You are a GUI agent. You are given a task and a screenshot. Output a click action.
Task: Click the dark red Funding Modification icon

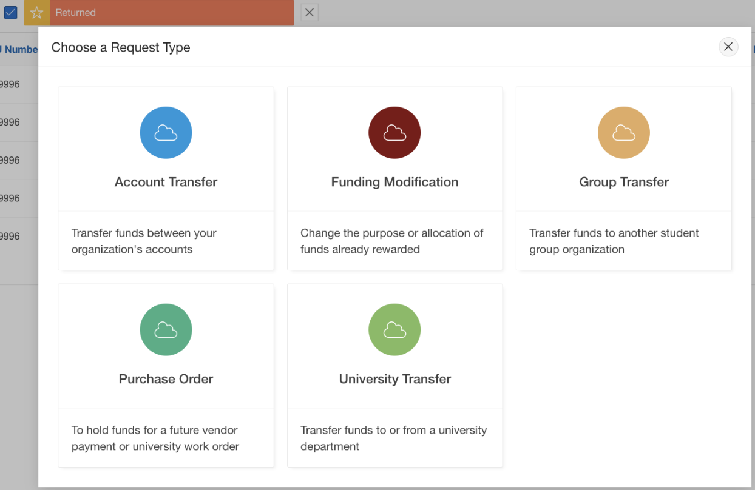[394, 133]
